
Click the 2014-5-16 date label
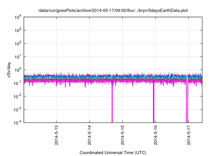(156, 135)
